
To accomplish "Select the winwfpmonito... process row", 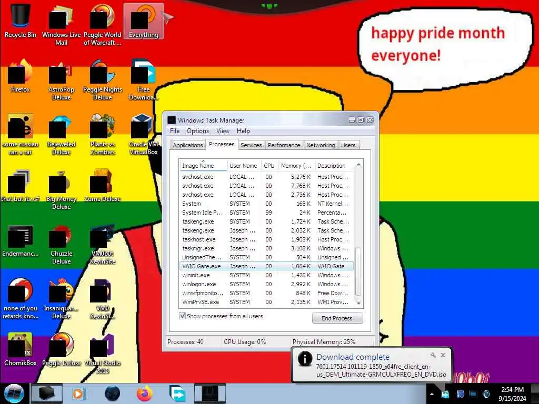I will (x=266, y=293).
